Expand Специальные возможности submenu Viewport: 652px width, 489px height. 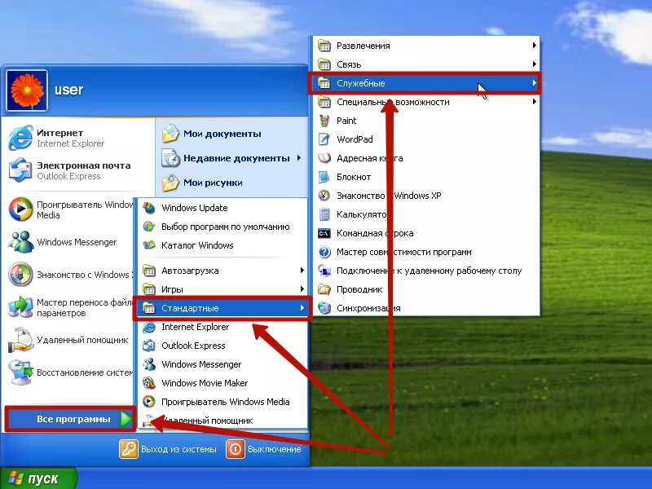pyautogui.click(x=426, y=102)
